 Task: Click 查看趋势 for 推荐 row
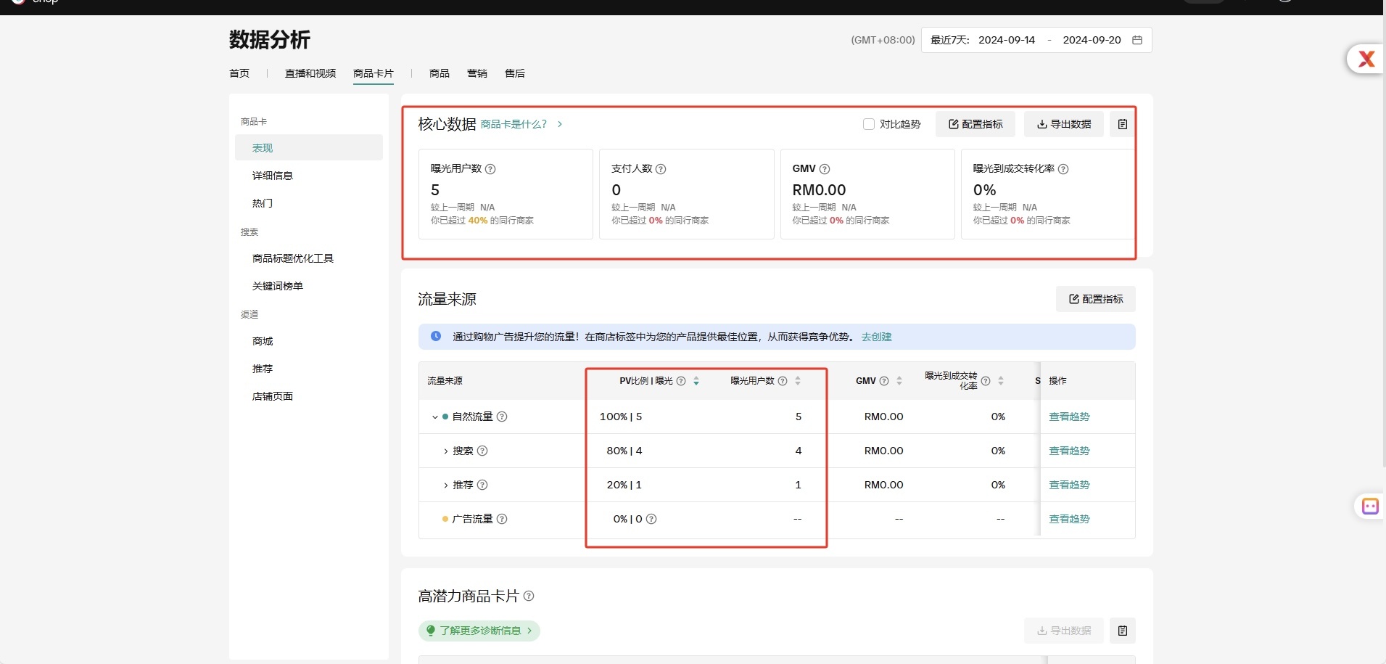pyautogui.click(x=1069, y=485)
